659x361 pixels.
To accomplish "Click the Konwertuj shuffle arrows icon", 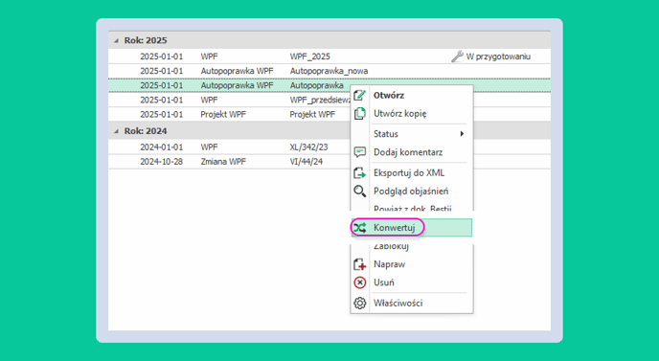I will pos(360,228).
